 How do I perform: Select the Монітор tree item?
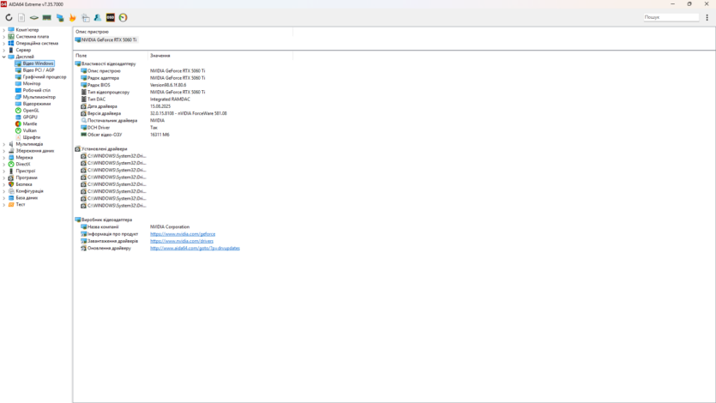[32, 83]
